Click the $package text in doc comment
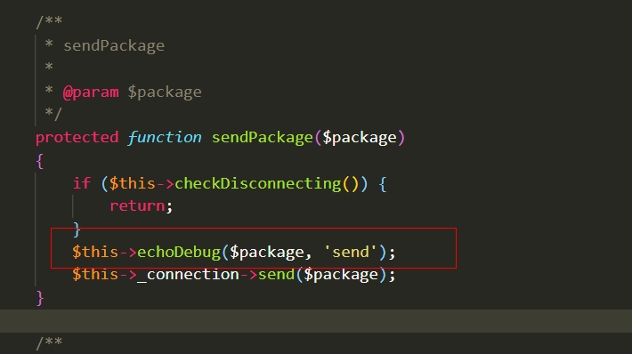This screenshot has height=354, width=632. (x=165, y=93)
